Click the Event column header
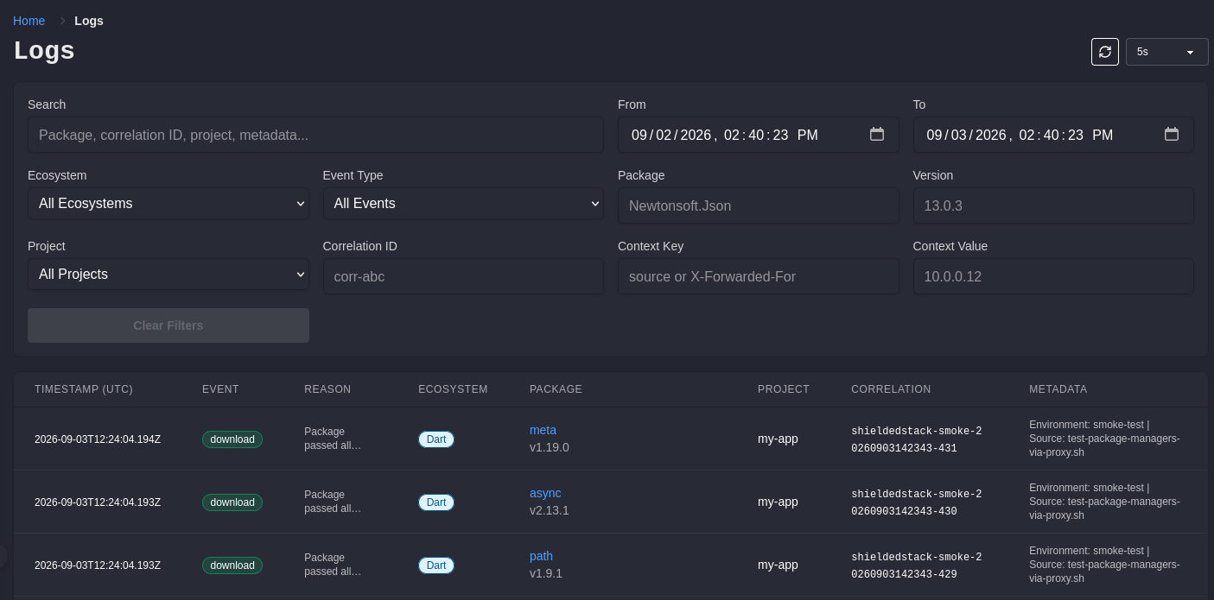 [x=220, y=389]
